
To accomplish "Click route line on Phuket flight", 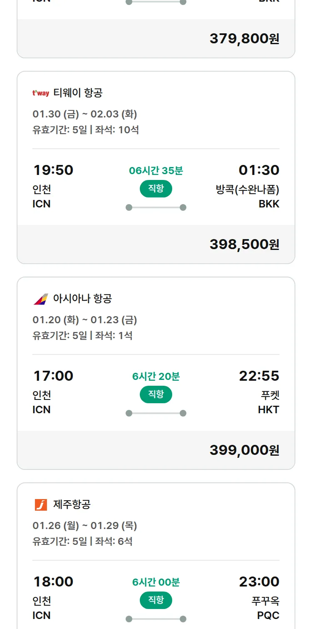I will coord(156,413).
